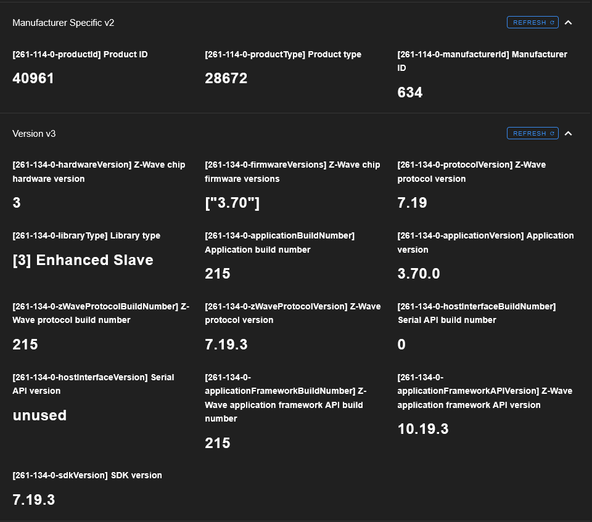Refresh the Version v3 values
Viewport: 592px width, 522px height.
[x=532, y=134]
